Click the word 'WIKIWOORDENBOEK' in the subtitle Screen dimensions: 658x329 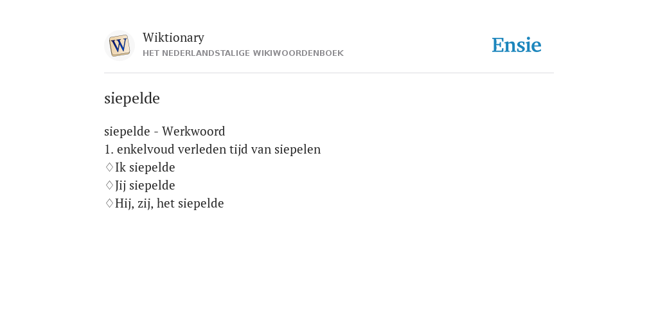point(298,53)
